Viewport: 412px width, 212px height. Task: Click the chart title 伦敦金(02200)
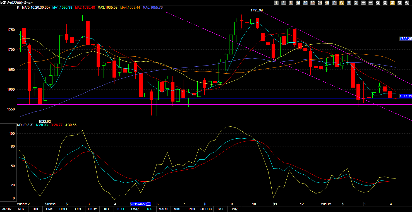(11, 3)
